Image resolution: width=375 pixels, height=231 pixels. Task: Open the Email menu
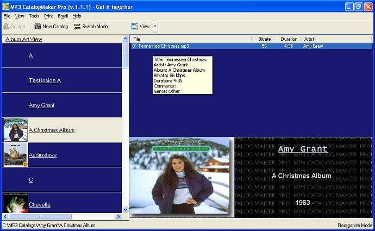point(63,16)
